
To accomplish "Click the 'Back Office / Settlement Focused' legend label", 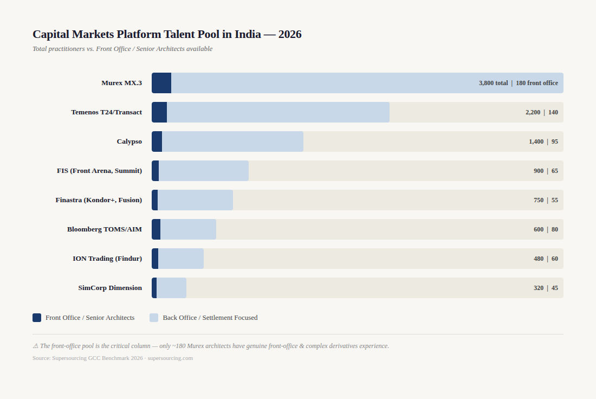I will (x=210, y=318).
